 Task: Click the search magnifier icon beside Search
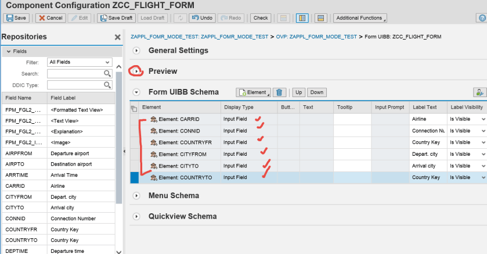tap(107, 74)
